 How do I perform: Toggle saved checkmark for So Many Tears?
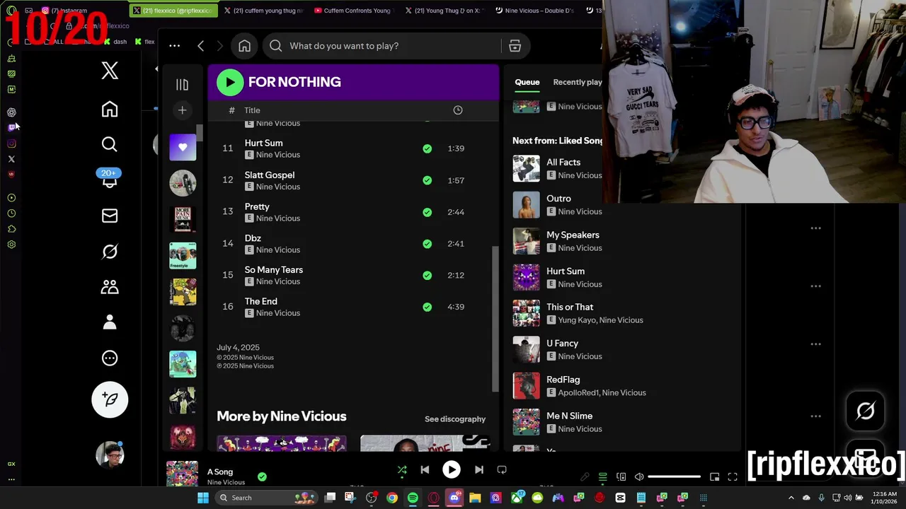click(427, 275)
